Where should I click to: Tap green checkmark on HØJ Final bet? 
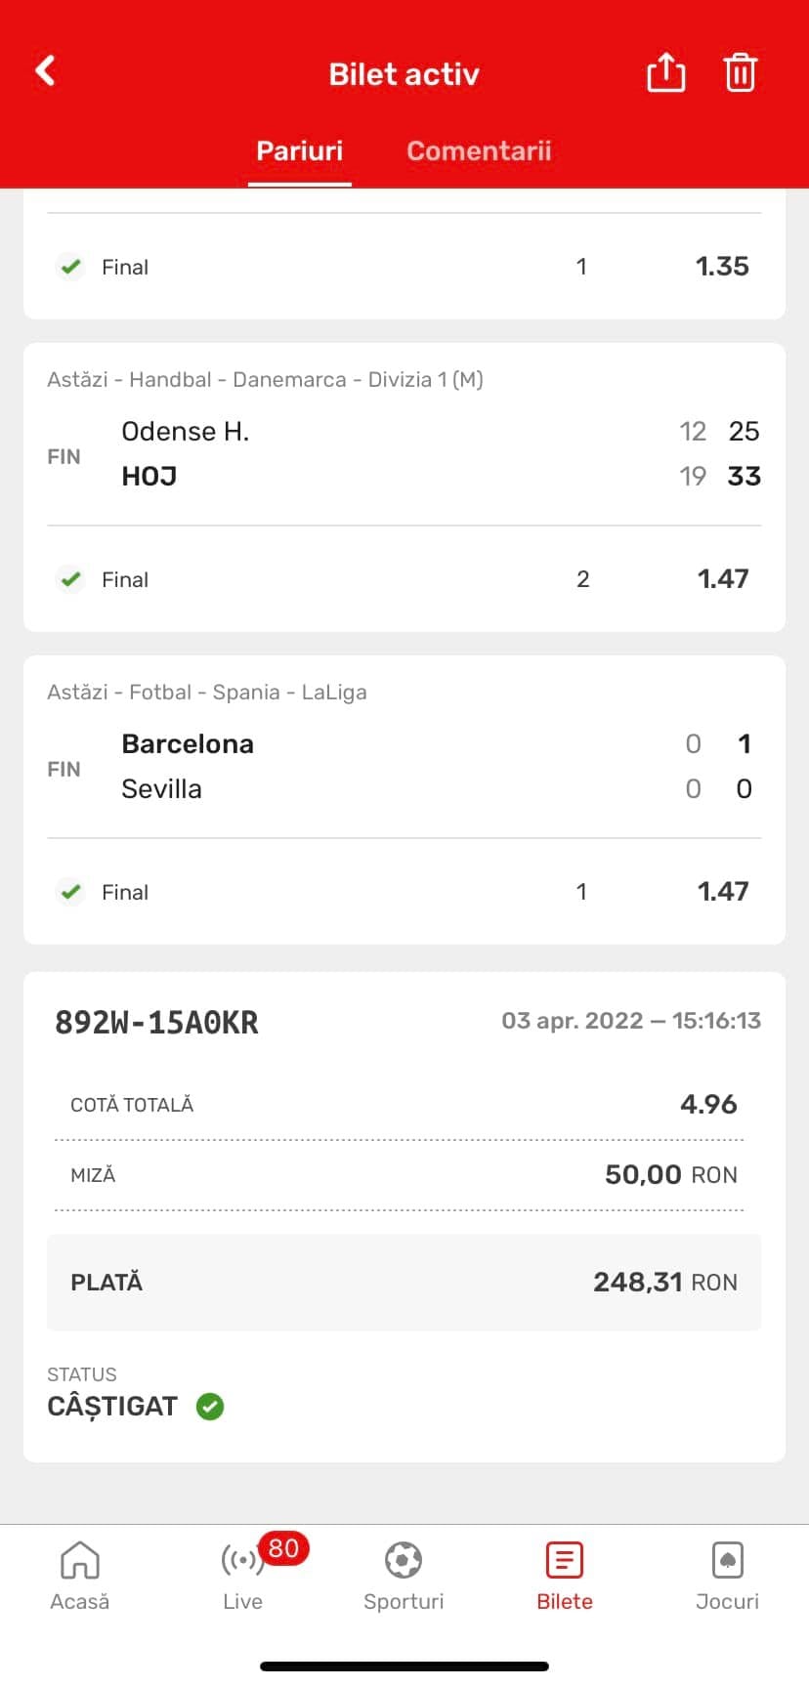point(70,578)
